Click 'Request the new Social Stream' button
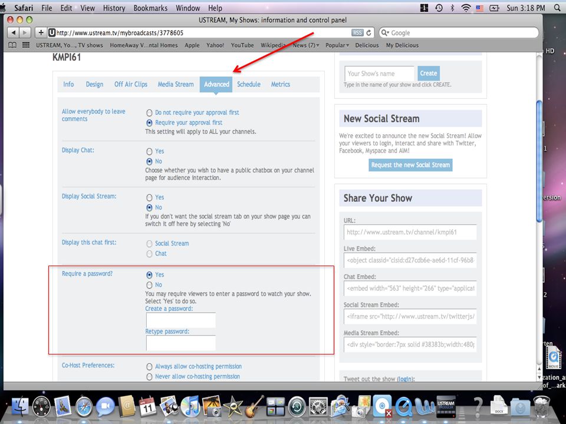The height and width of the screenshot is (424, 566). coord(410,165)
